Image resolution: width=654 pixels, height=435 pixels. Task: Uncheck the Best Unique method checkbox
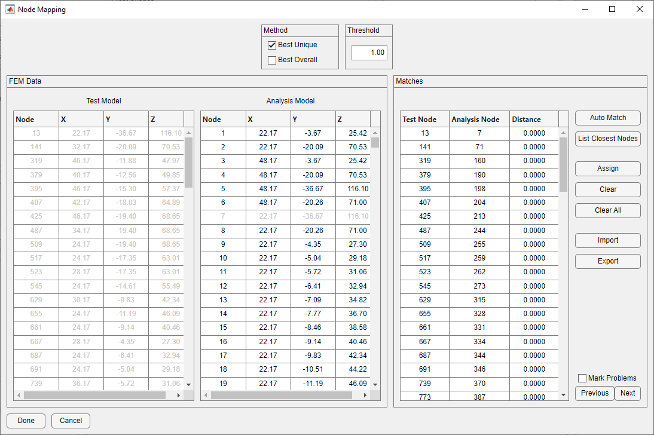[272, 45]
